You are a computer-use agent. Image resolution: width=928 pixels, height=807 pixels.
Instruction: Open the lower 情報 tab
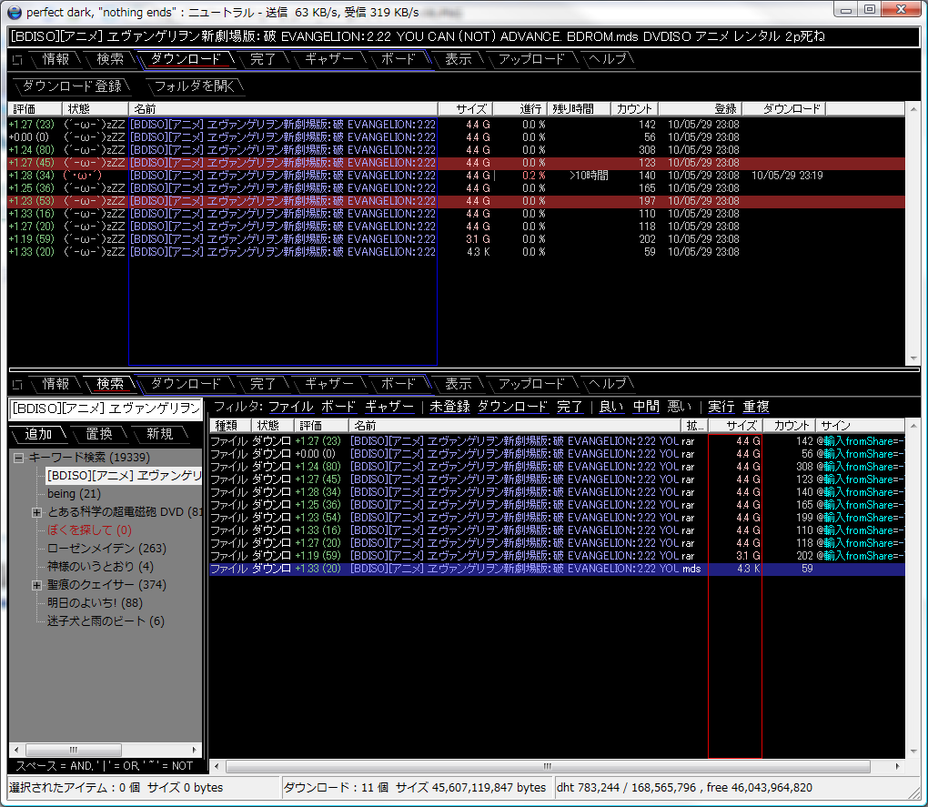coord(55,384)
